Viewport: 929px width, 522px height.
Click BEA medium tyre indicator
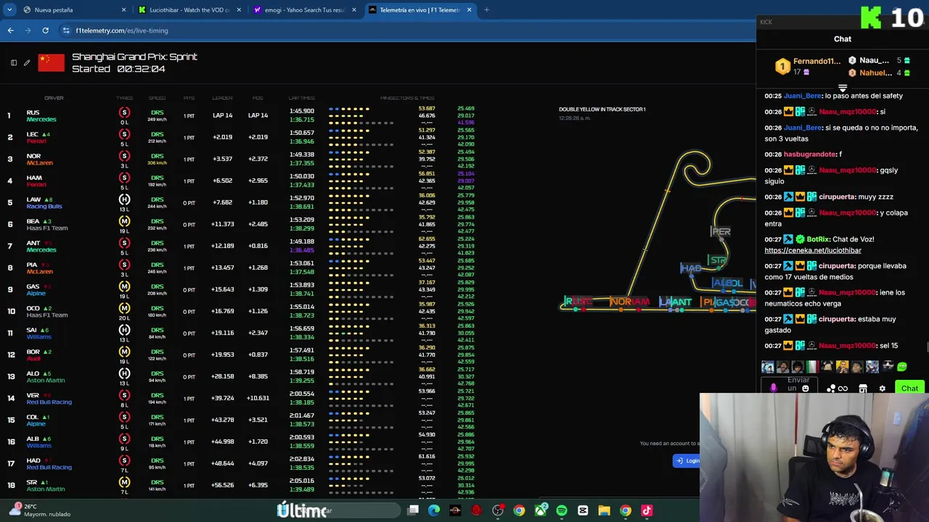(124, 221)
